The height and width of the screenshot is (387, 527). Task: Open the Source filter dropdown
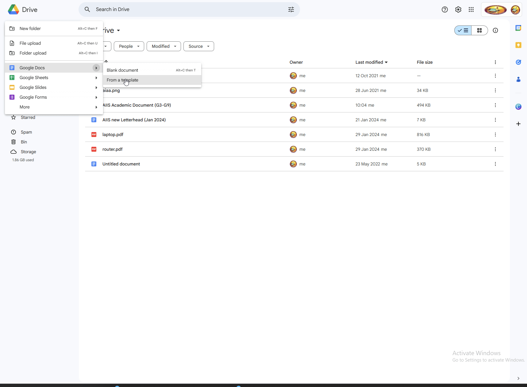pyautogui.click(x=198, y=46)
